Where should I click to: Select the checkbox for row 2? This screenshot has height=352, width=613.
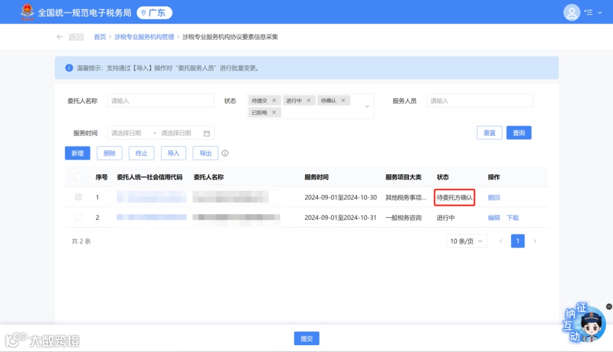pyautogui.click(x=78, y=217)
